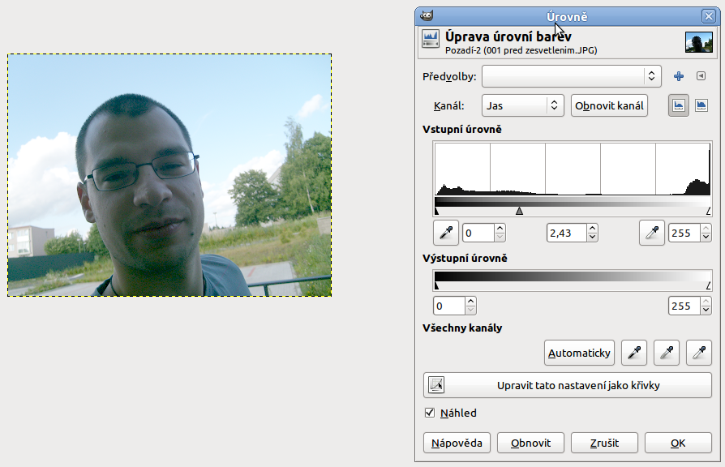Click the input black point slider triangle
This screenshot has width=725, height=467.
(436, 212)
